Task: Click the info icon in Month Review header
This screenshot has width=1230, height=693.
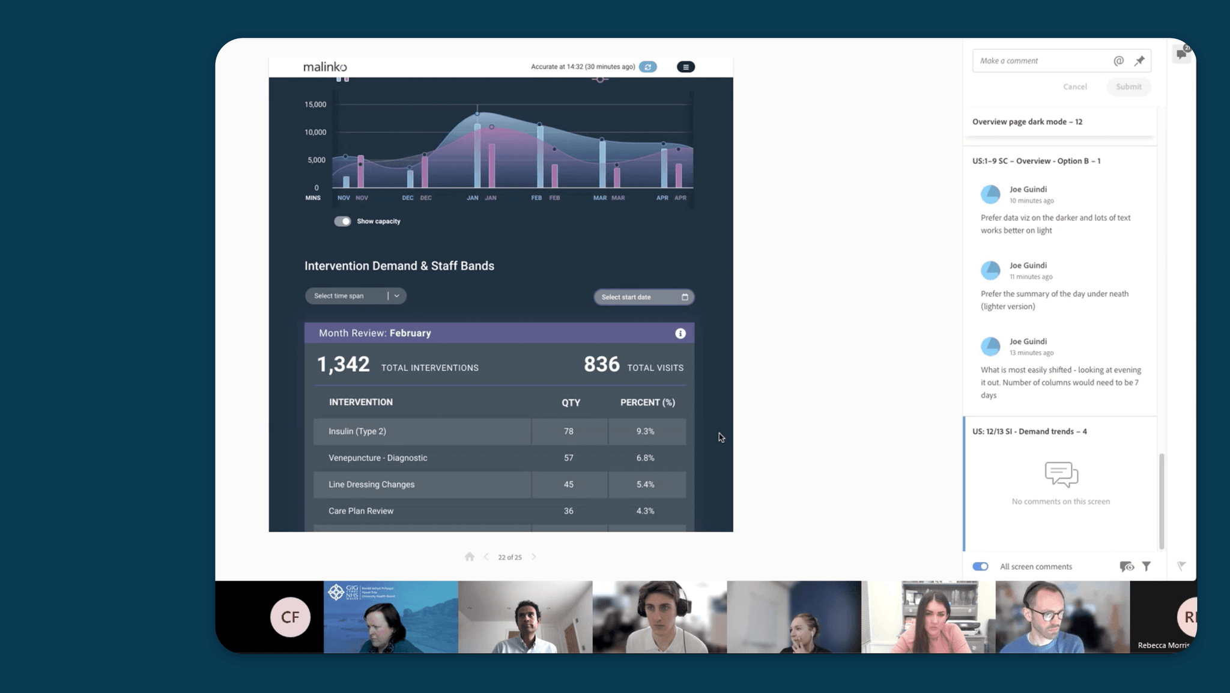Action: point(680,333)
